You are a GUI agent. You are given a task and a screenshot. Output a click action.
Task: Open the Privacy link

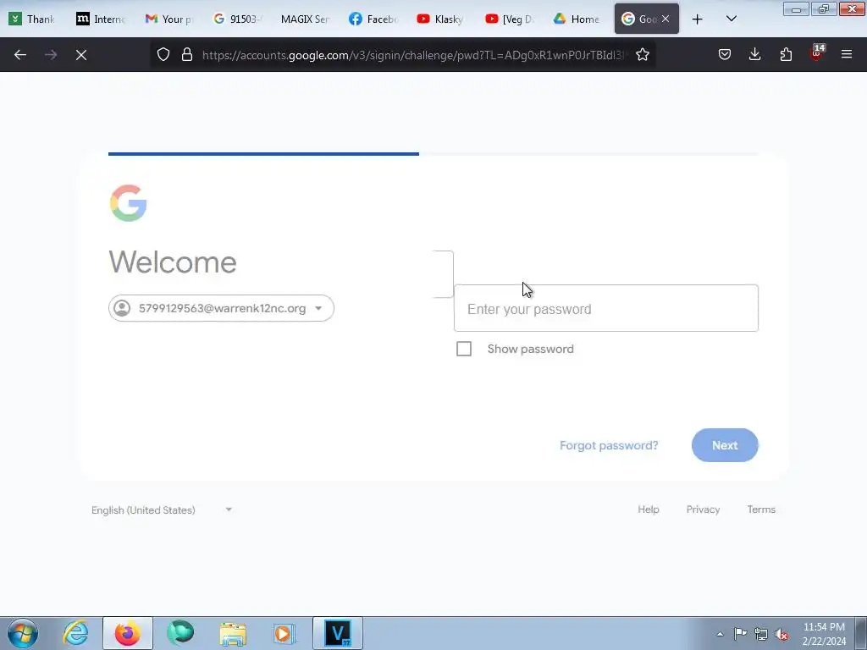click(x=703, y=509)
